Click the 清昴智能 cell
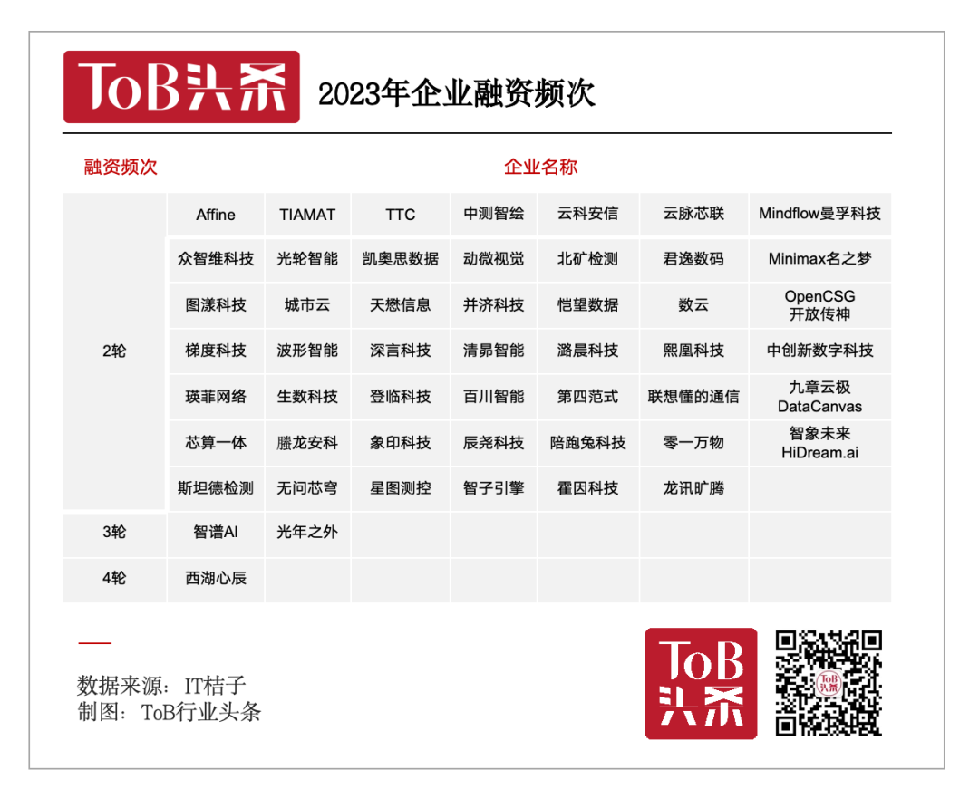 (493, 351)
